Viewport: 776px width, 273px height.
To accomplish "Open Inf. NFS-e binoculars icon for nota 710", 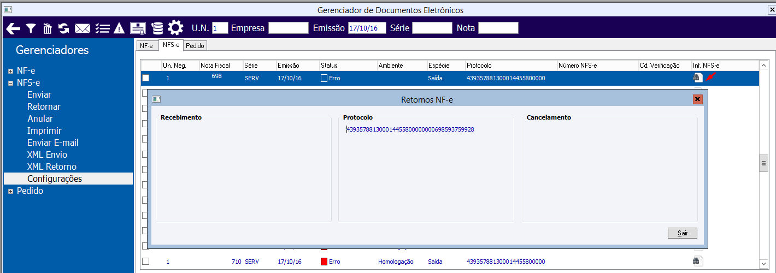I will point(697,262).
